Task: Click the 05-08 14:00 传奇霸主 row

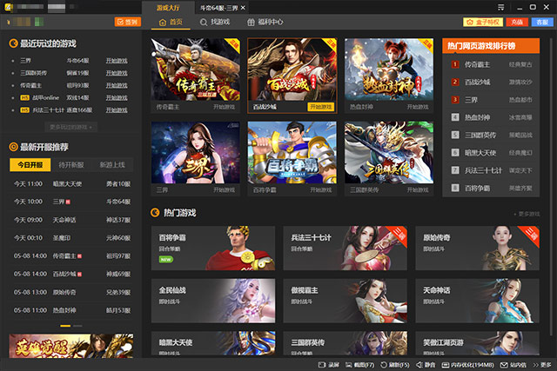Action: (x=72, y=255)
